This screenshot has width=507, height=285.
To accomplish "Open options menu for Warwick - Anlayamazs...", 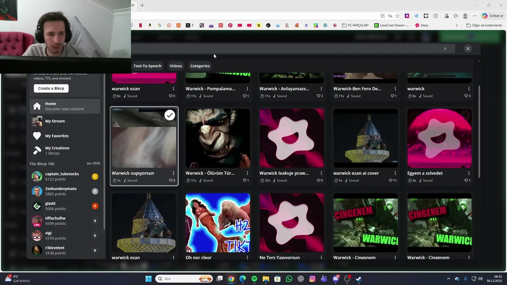I will 321,89.
